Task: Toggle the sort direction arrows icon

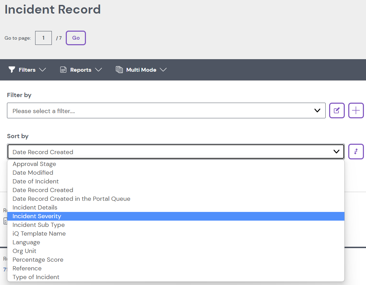Action: click(356, 152)
